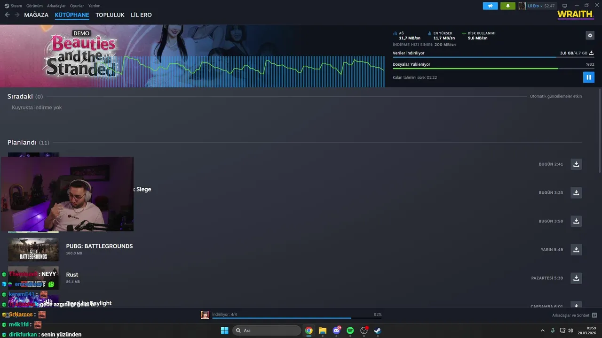Viewport: 602px width, 338px height.
Task: Click the Planlandı (11) section header
Action: point(28,142)
